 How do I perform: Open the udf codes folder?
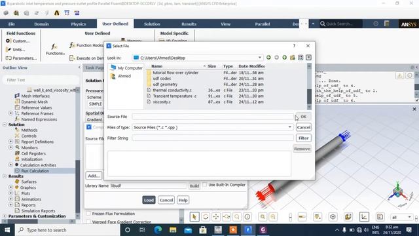click(x=162, y=79)
